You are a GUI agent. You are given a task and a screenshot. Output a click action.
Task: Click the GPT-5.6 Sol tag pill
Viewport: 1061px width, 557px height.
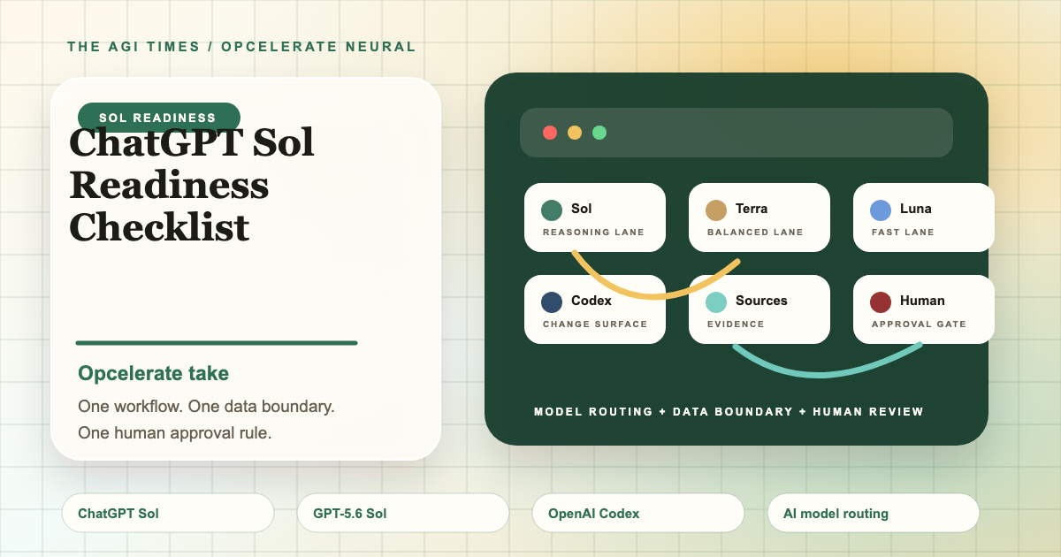click(403, 513)
